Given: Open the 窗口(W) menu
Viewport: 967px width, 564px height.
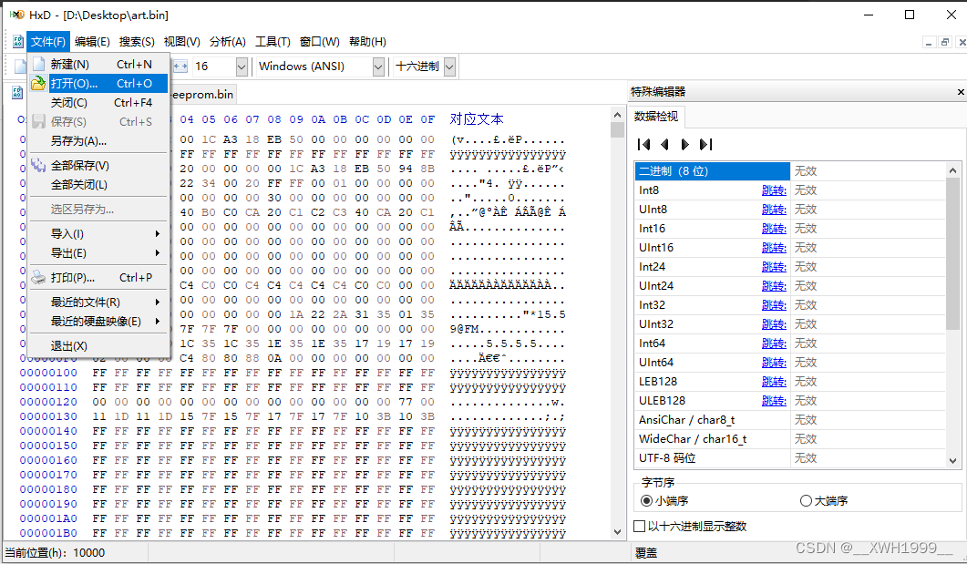Looking at the screenshot, I should click(320, 41).
